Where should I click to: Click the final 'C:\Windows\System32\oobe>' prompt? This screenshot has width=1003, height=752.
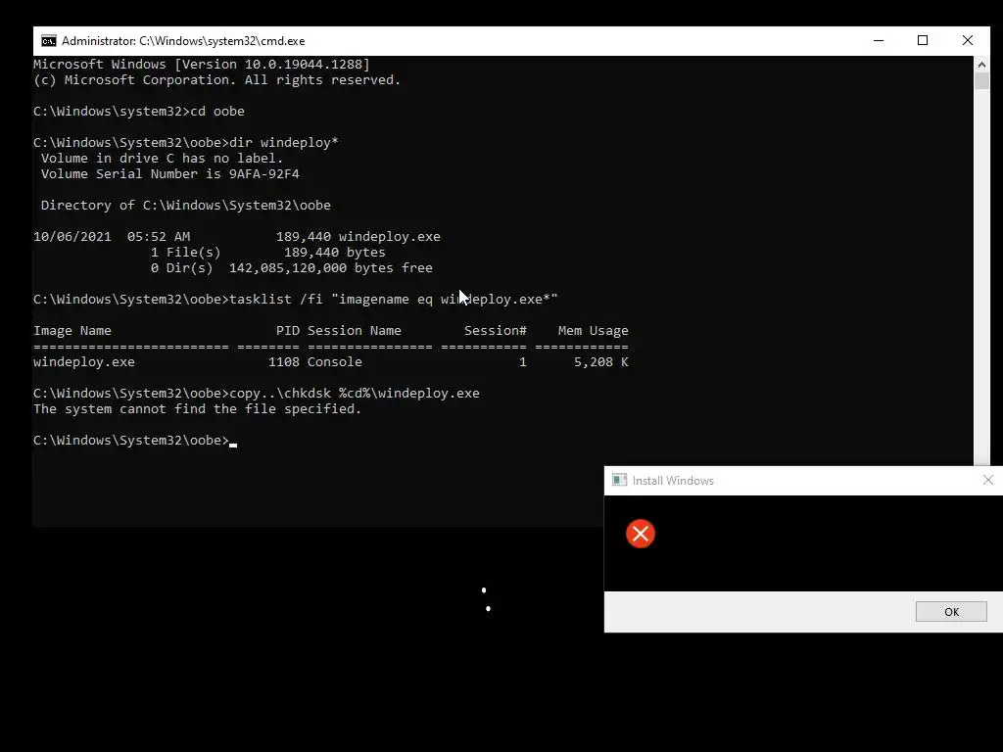tap(131, 440)
